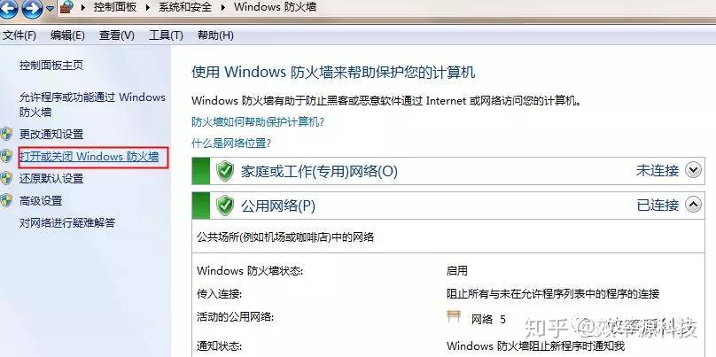Expand the 家庭或工作(专用)网络 section chevron
This screenshot has height=357, width=716.
(693, 170)
